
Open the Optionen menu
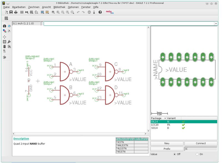pos(73,7)
